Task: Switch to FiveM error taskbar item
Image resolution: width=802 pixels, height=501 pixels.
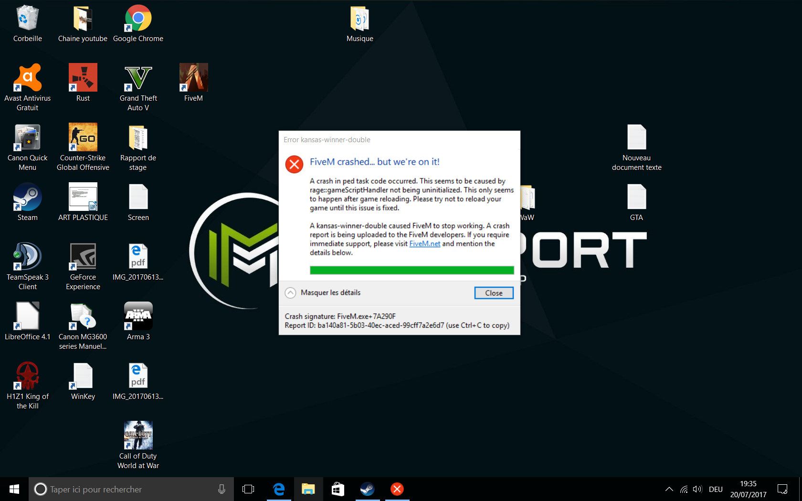Action: point(397,489)
